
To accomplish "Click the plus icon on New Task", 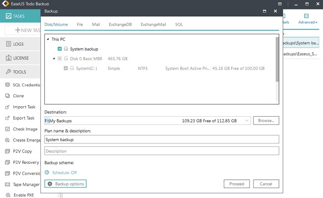I will 18,30.
